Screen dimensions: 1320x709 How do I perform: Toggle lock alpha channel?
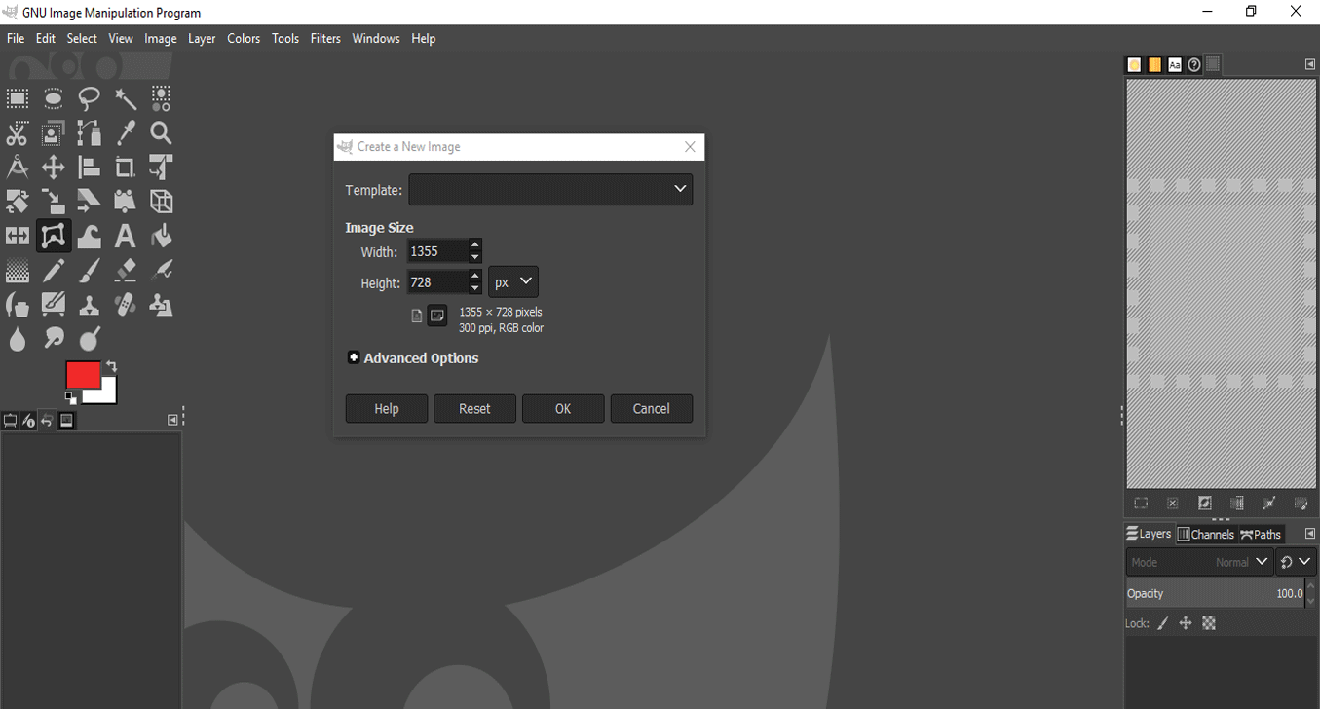[1209, 623]
